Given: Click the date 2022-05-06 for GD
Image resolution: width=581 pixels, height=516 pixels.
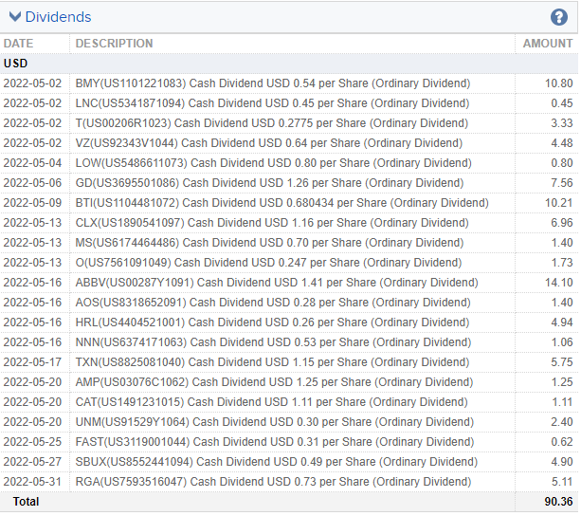Looking at the screenshot, I should 32,183.
